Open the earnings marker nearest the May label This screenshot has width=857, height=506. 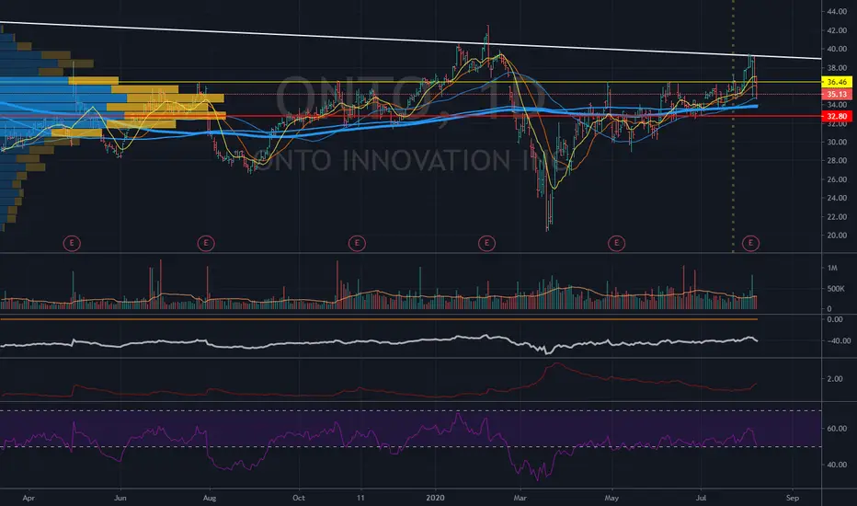tap(616, 243)
